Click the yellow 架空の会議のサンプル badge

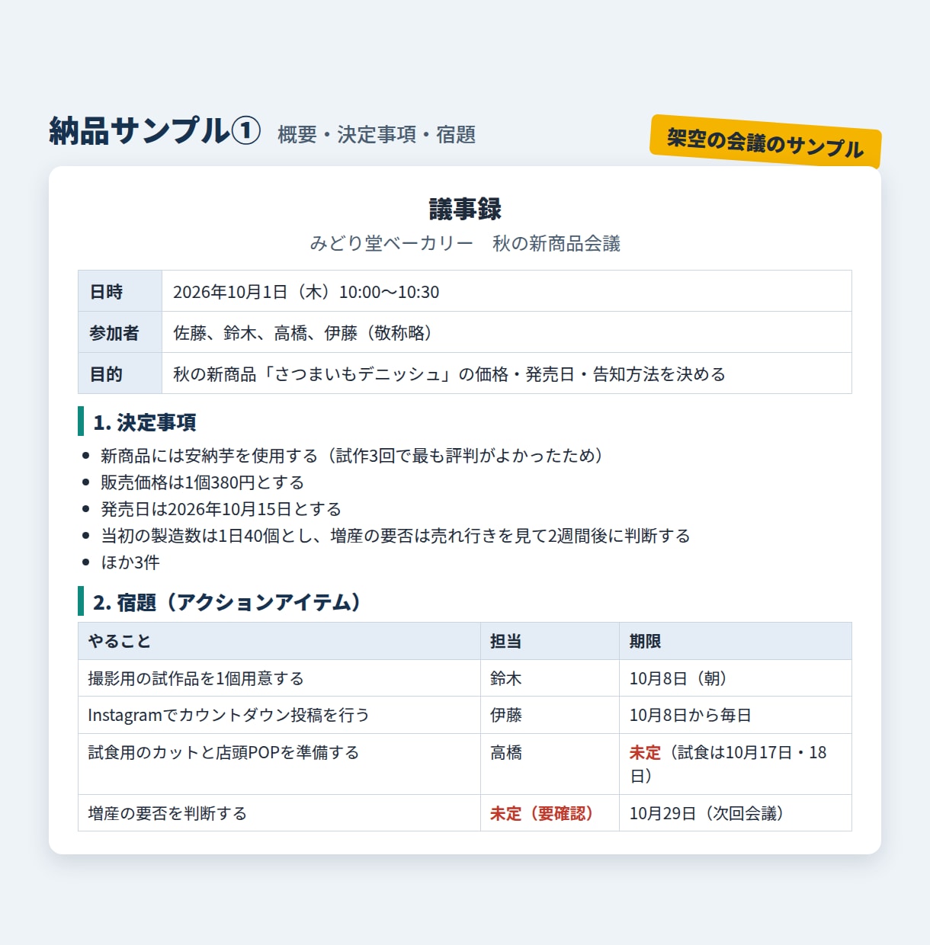click(x=765, y=142)
